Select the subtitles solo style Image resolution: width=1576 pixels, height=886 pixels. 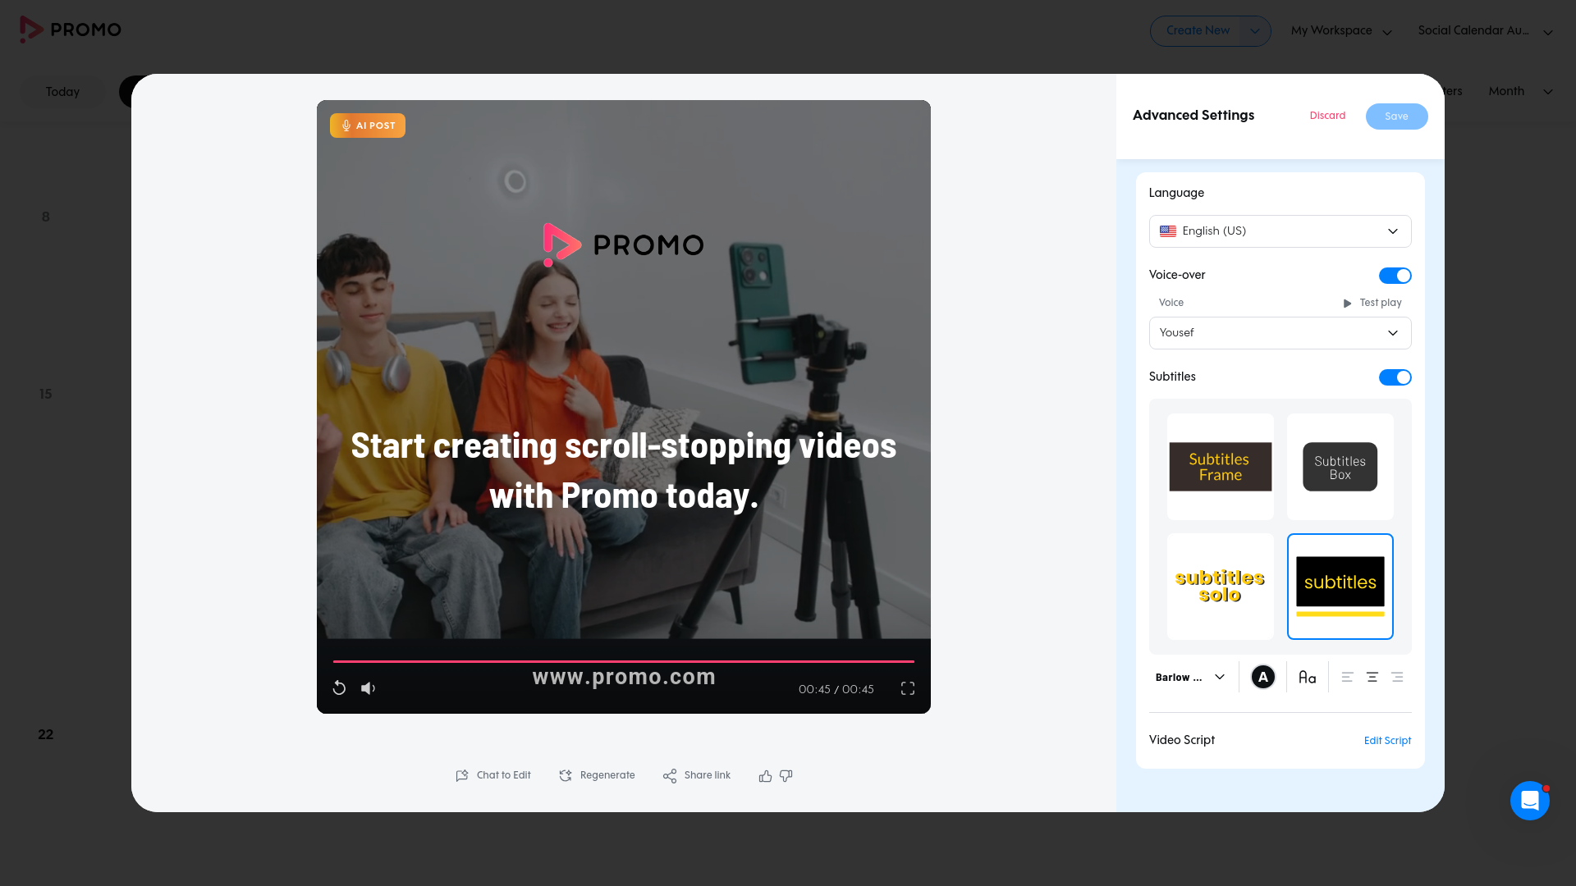point(1221,587)
